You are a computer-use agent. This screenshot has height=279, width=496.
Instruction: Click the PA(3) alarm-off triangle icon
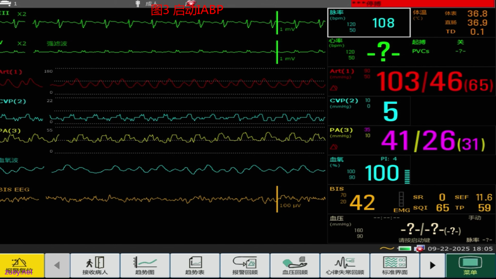(x=334, y=147)
